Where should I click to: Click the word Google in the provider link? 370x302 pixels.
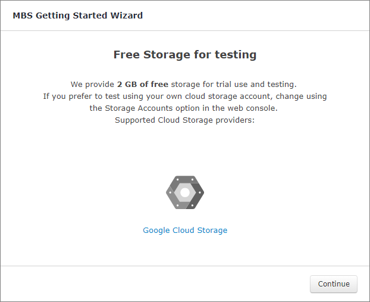156,231
